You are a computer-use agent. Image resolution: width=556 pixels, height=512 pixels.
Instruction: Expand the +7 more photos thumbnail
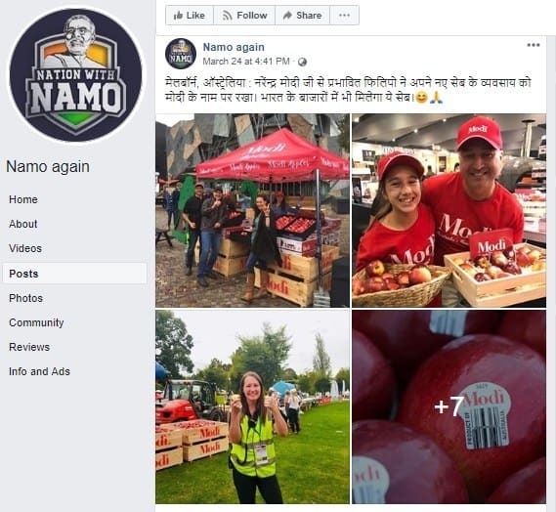449,407
